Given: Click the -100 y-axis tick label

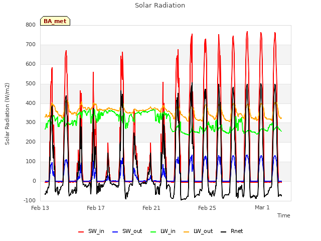Looking at the screenshot, I should coord(30,200).
